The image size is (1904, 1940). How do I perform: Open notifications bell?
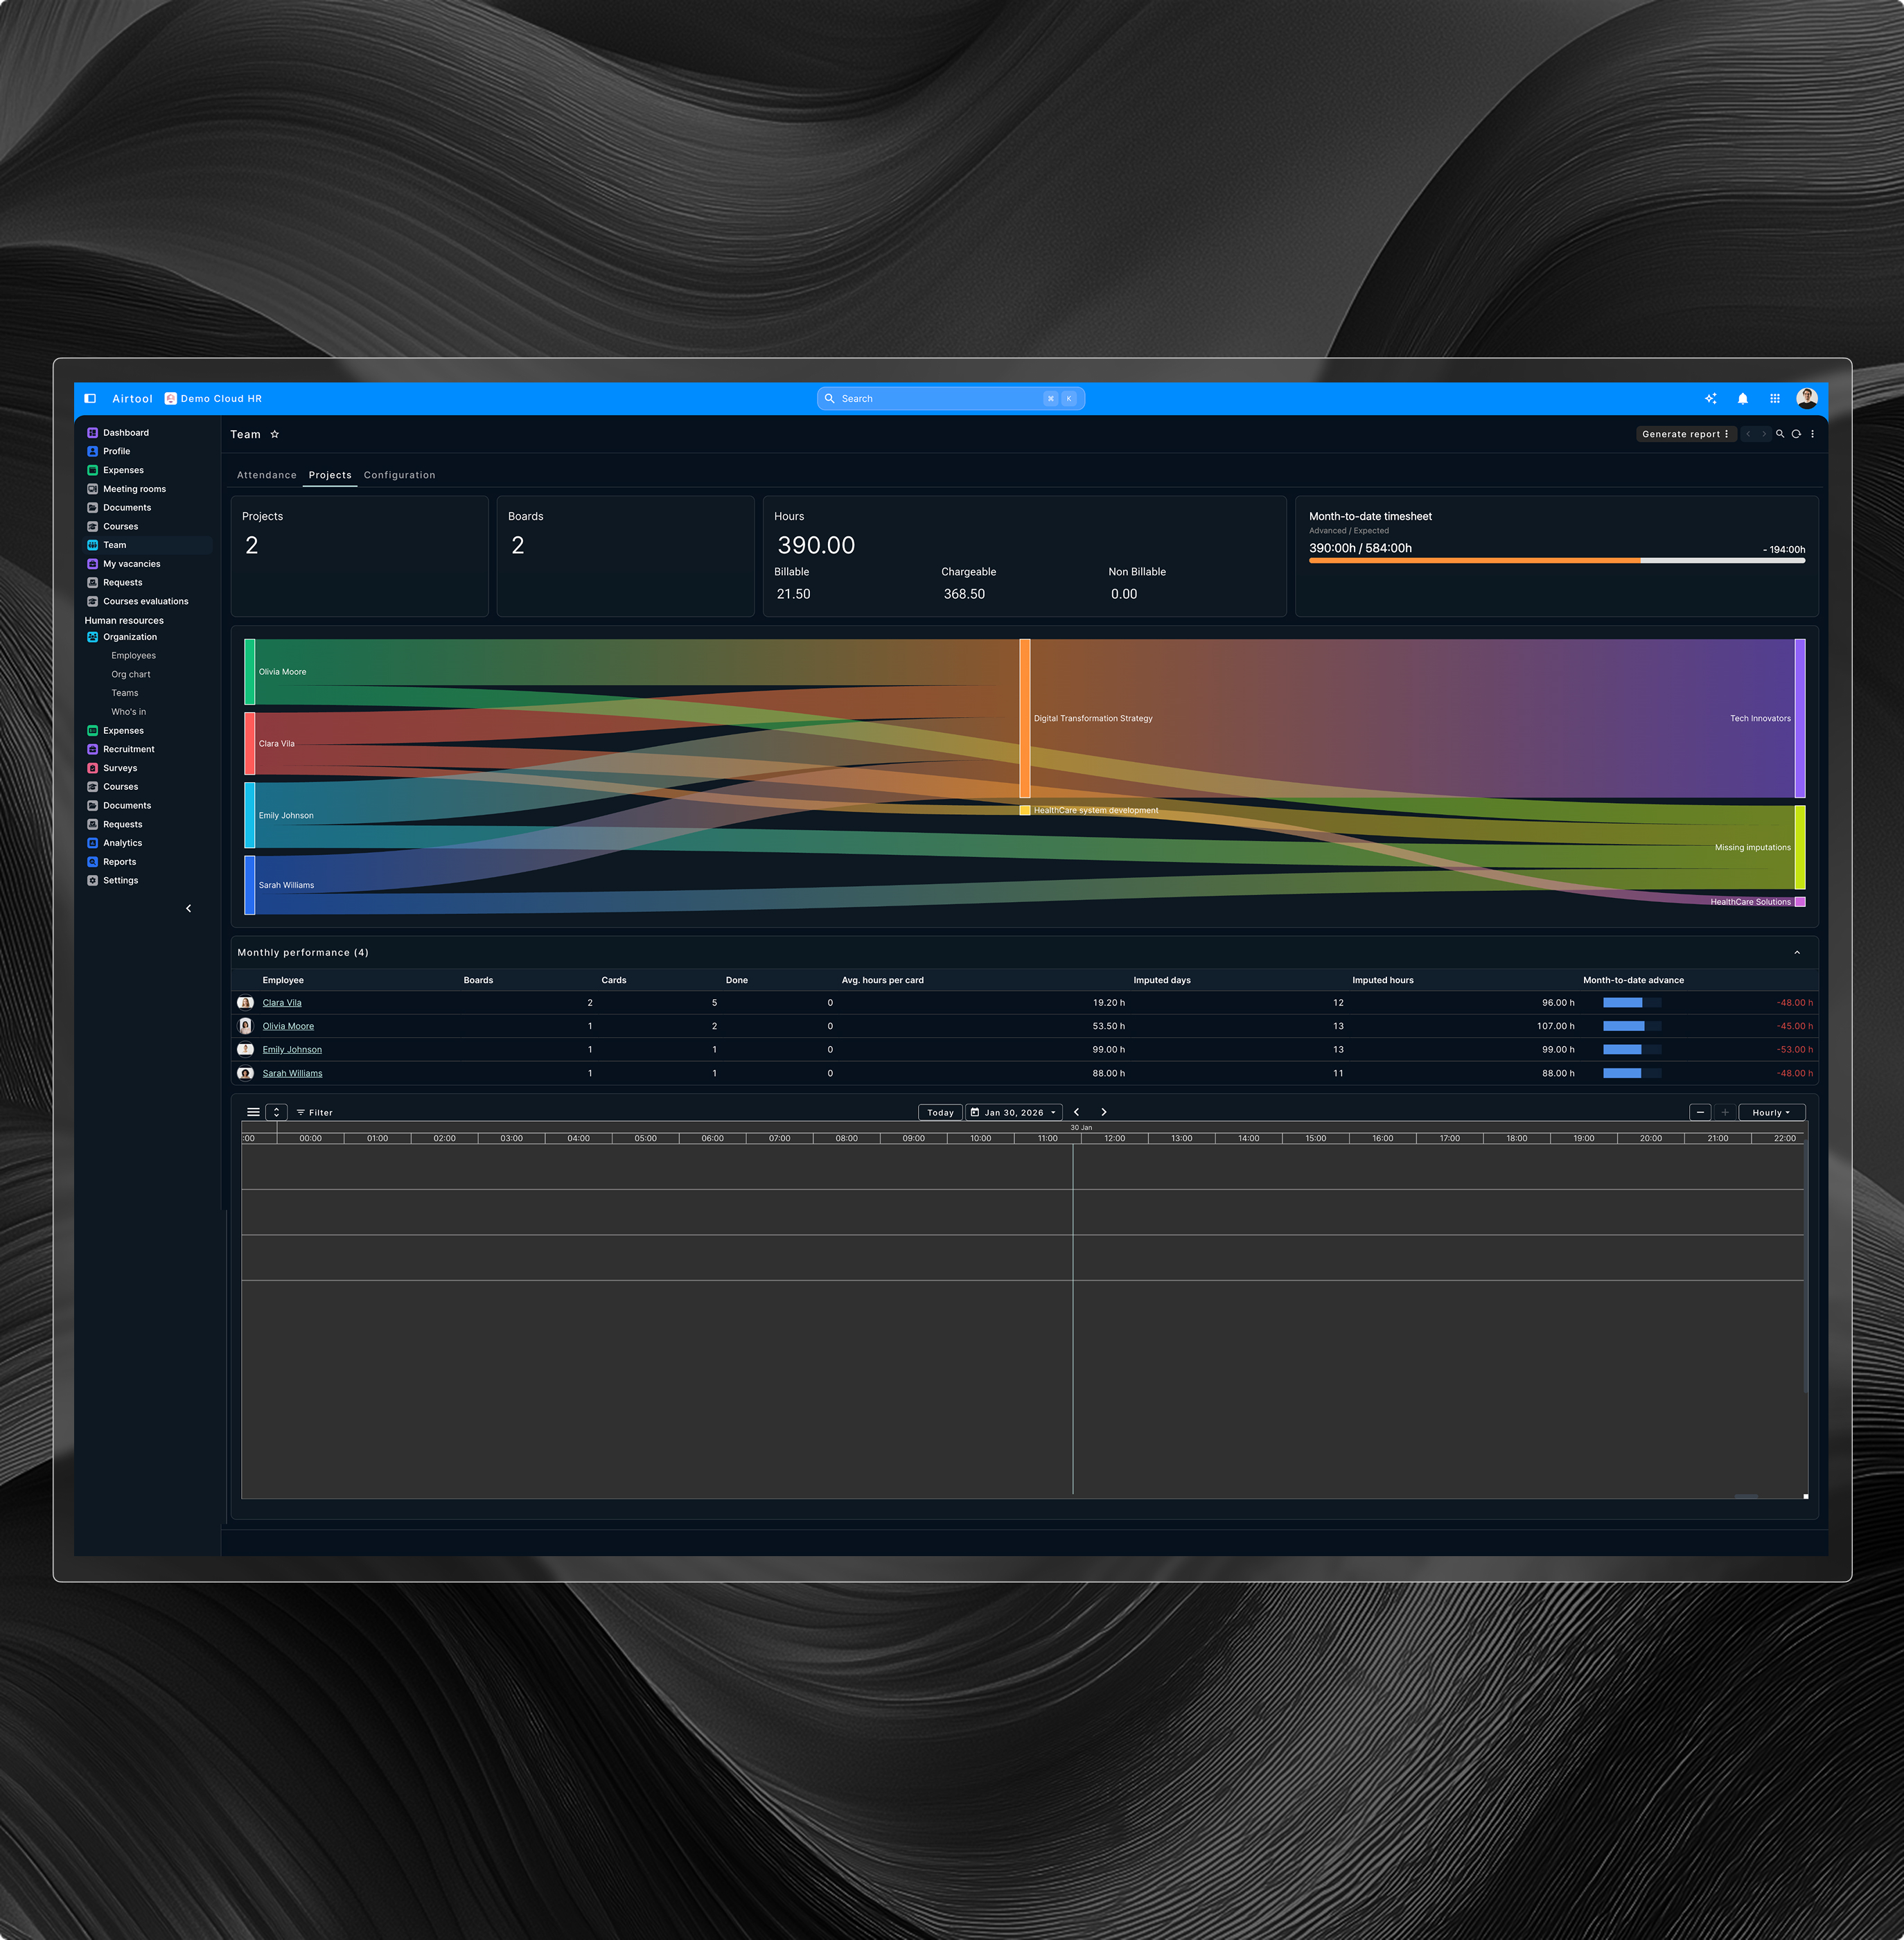1742,399
